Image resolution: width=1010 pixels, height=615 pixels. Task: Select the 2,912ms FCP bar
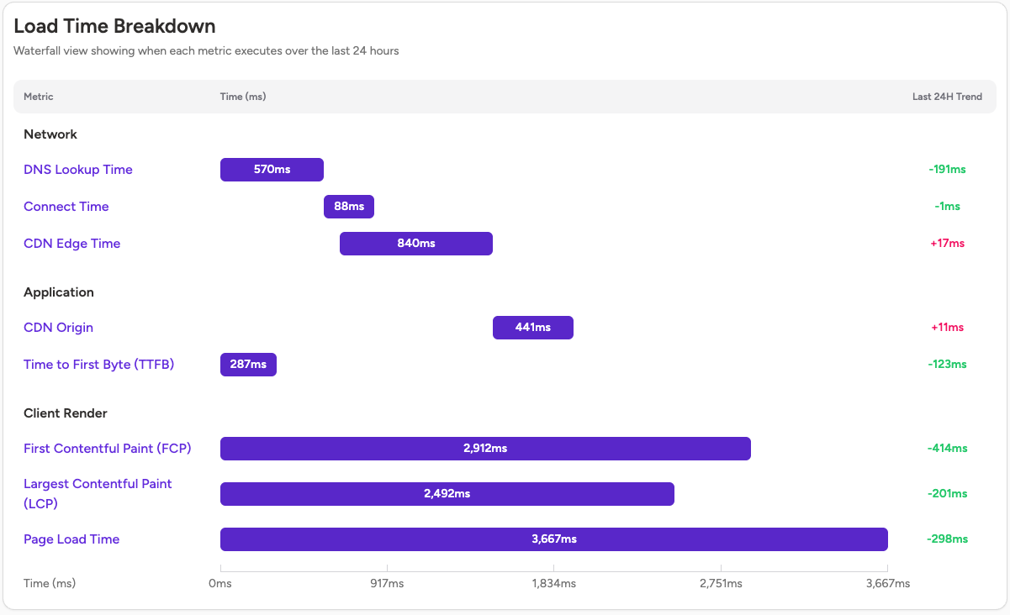[x=485, y=449]
